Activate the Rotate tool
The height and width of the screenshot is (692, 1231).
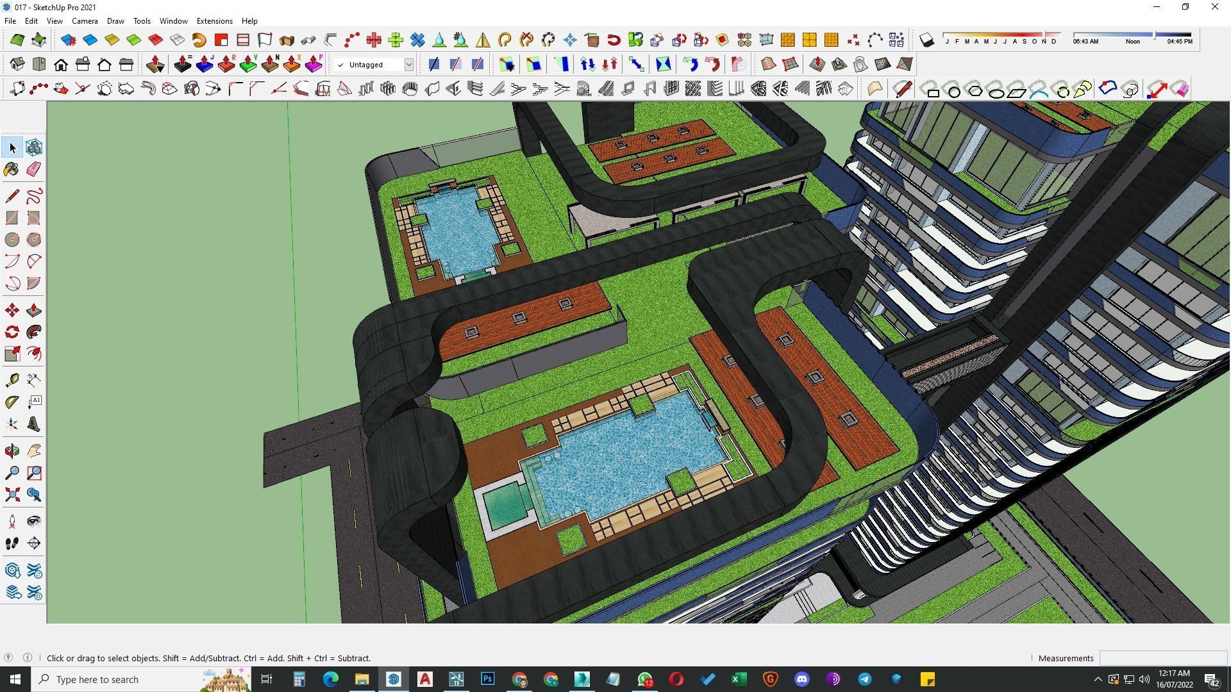pyautogui.click(x=12, y=332)
